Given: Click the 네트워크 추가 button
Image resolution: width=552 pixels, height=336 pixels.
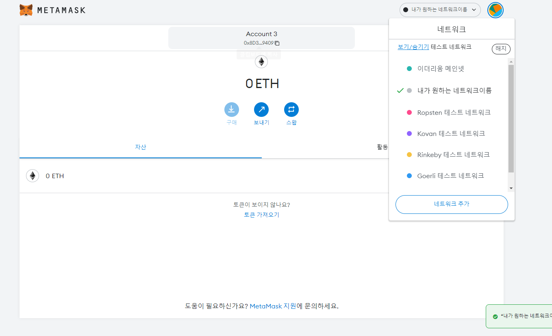Looking at the screenshot, I should 451,204.
